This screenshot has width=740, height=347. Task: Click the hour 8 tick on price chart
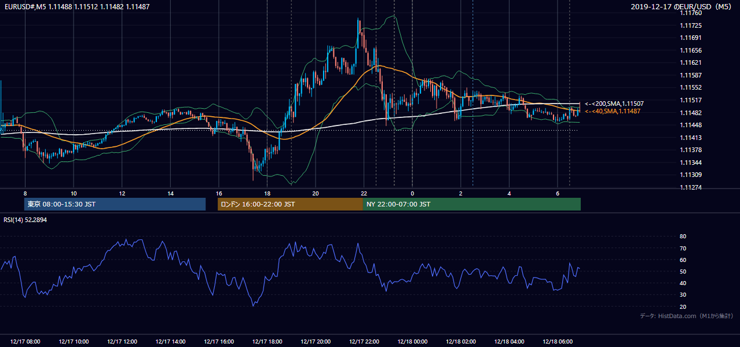coord(25,193)
